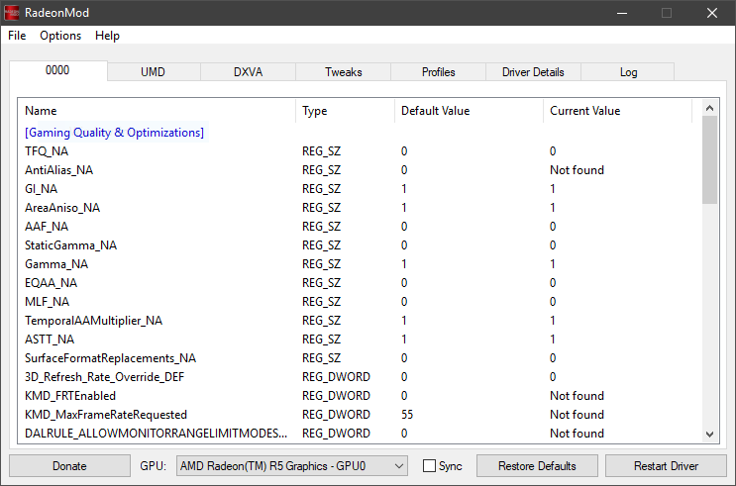Select the ASTT_NA row
Viewport: 736px width, 486px height.
coord(360,340)
